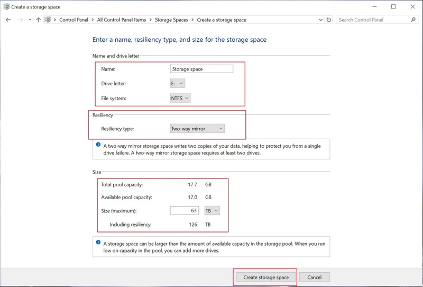
Task: Open recent locations chevron next to Forward
Action: click(x=30, y=20)
